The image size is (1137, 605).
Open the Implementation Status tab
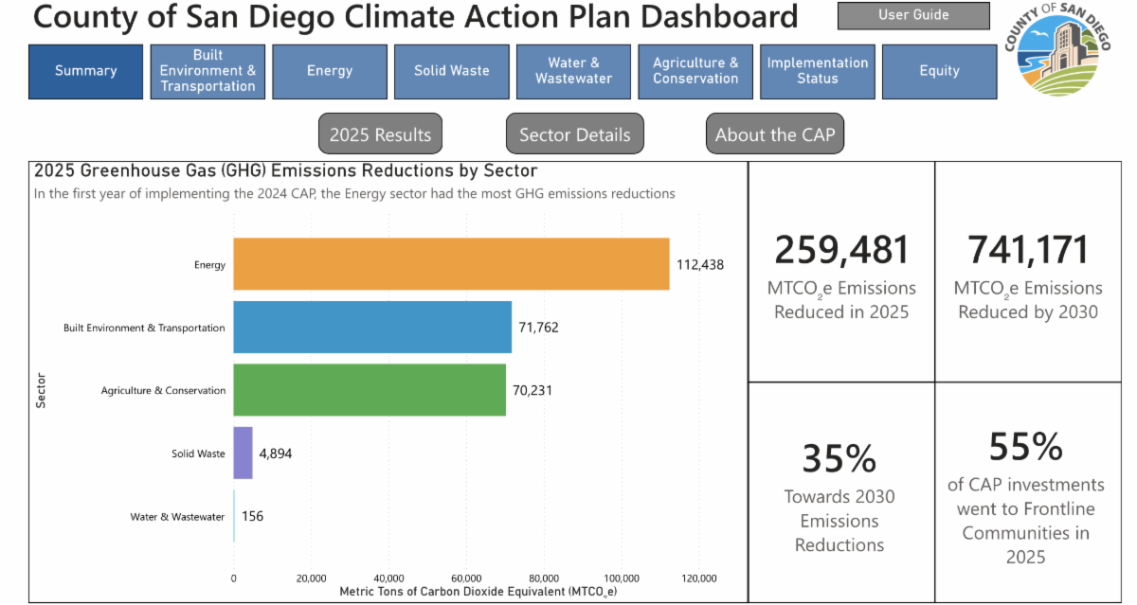pyautogui.click(x=818, y=71)
